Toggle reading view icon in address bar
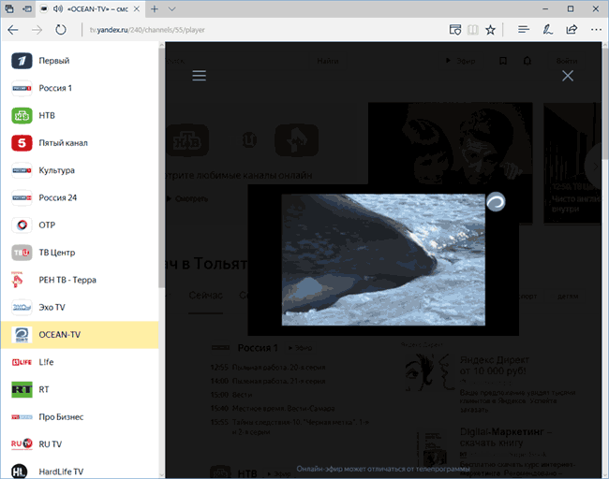Viewport: 609px width, 479px height. tap(455, 29)
